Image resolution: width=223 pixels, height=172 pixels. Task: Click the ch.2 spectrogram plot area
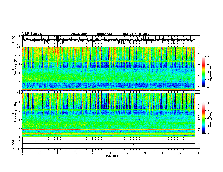pyautogui.click(x=108, y=115)
